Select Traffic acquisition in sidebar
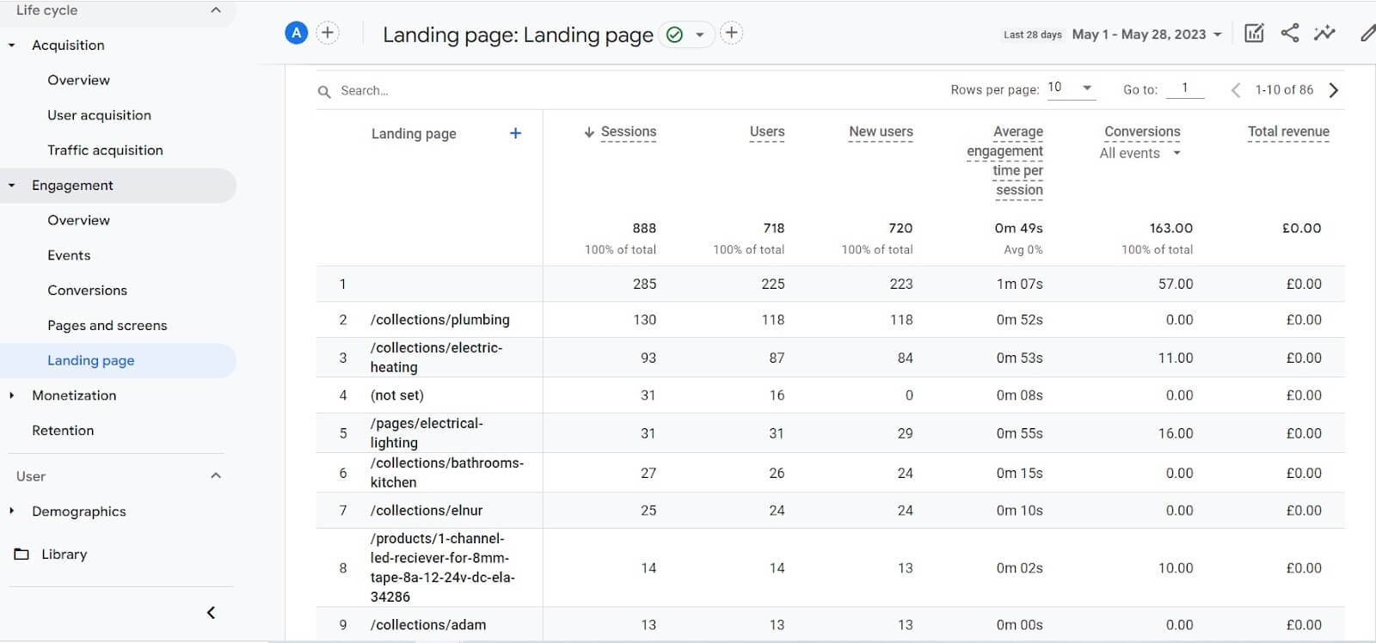This screenshot has width=1376, height=643. [105, 150]
